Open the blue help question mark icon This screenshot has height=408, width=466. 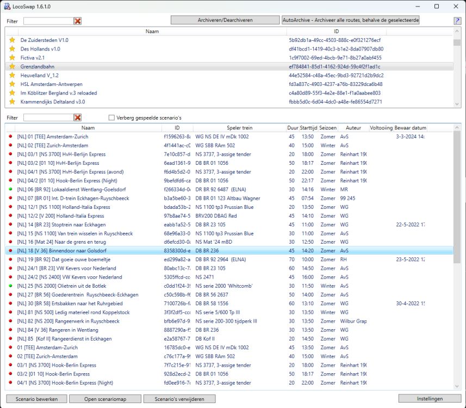tap(457, 21)
